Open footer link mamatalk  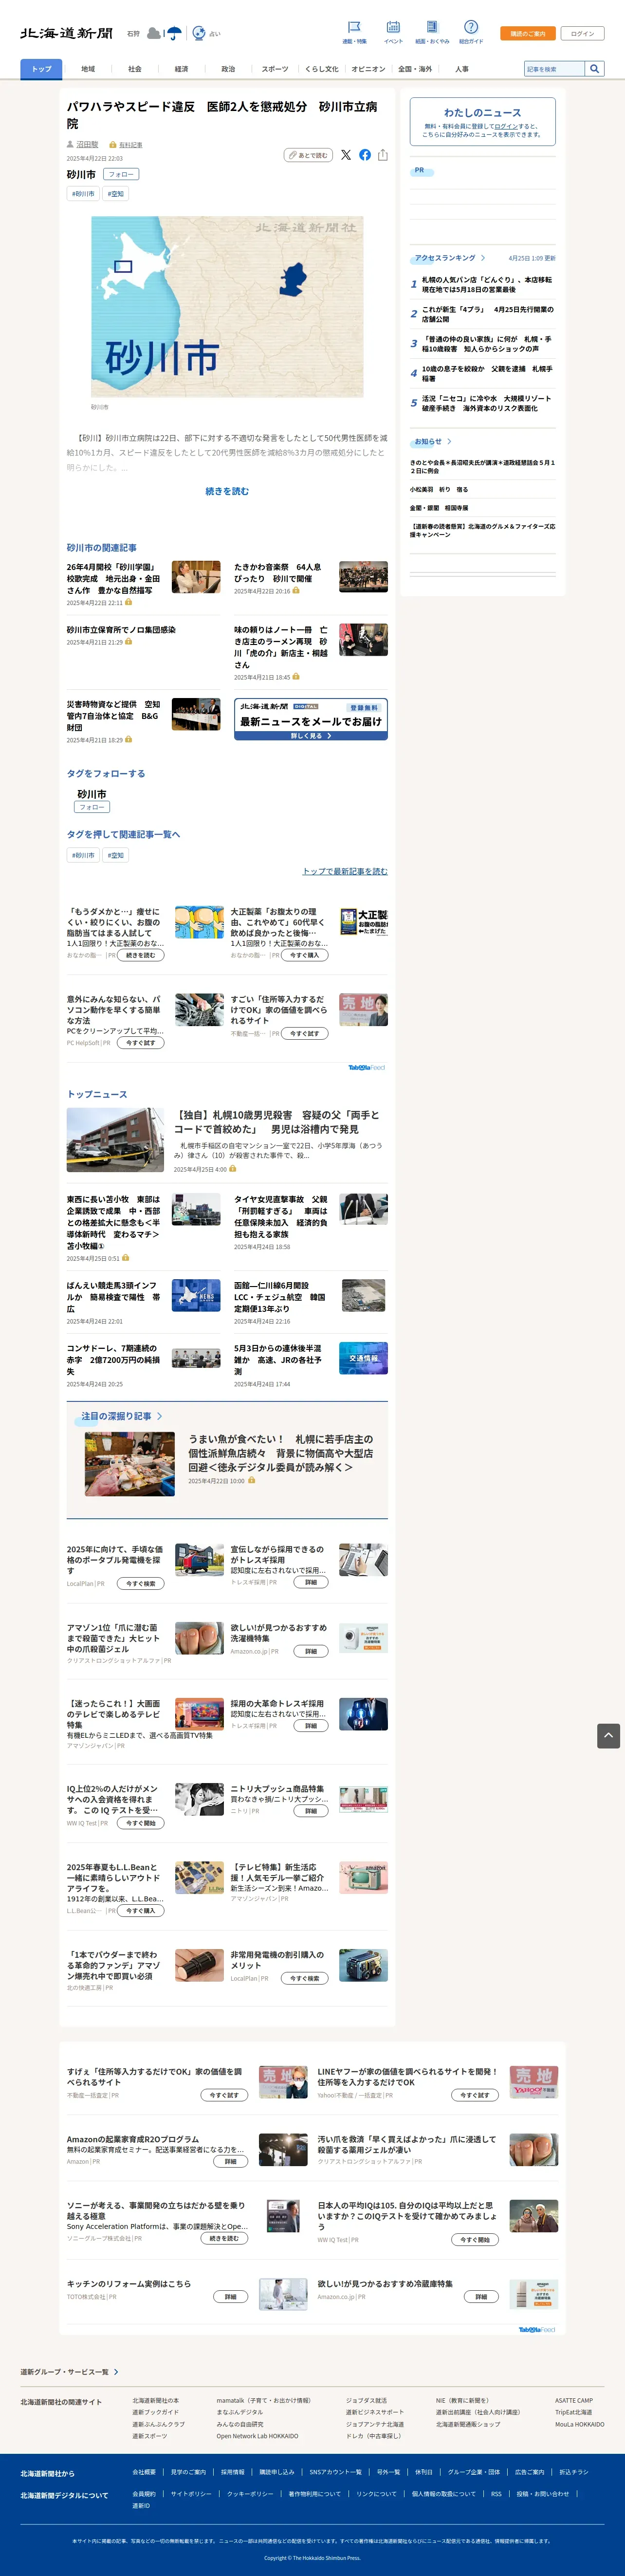click(x=263, y=2400)
